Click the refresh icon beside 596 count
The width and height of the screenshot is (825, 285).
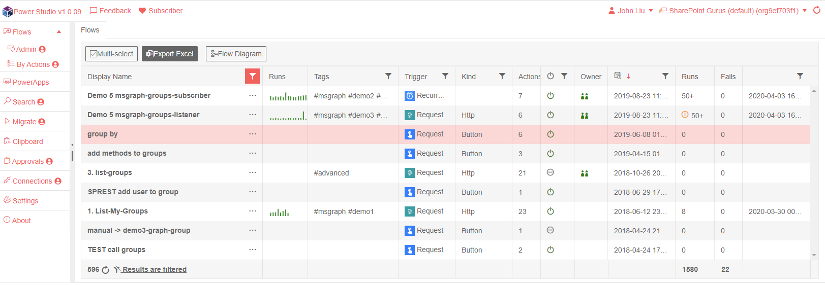pyautogui.click(x=106, y=270)
